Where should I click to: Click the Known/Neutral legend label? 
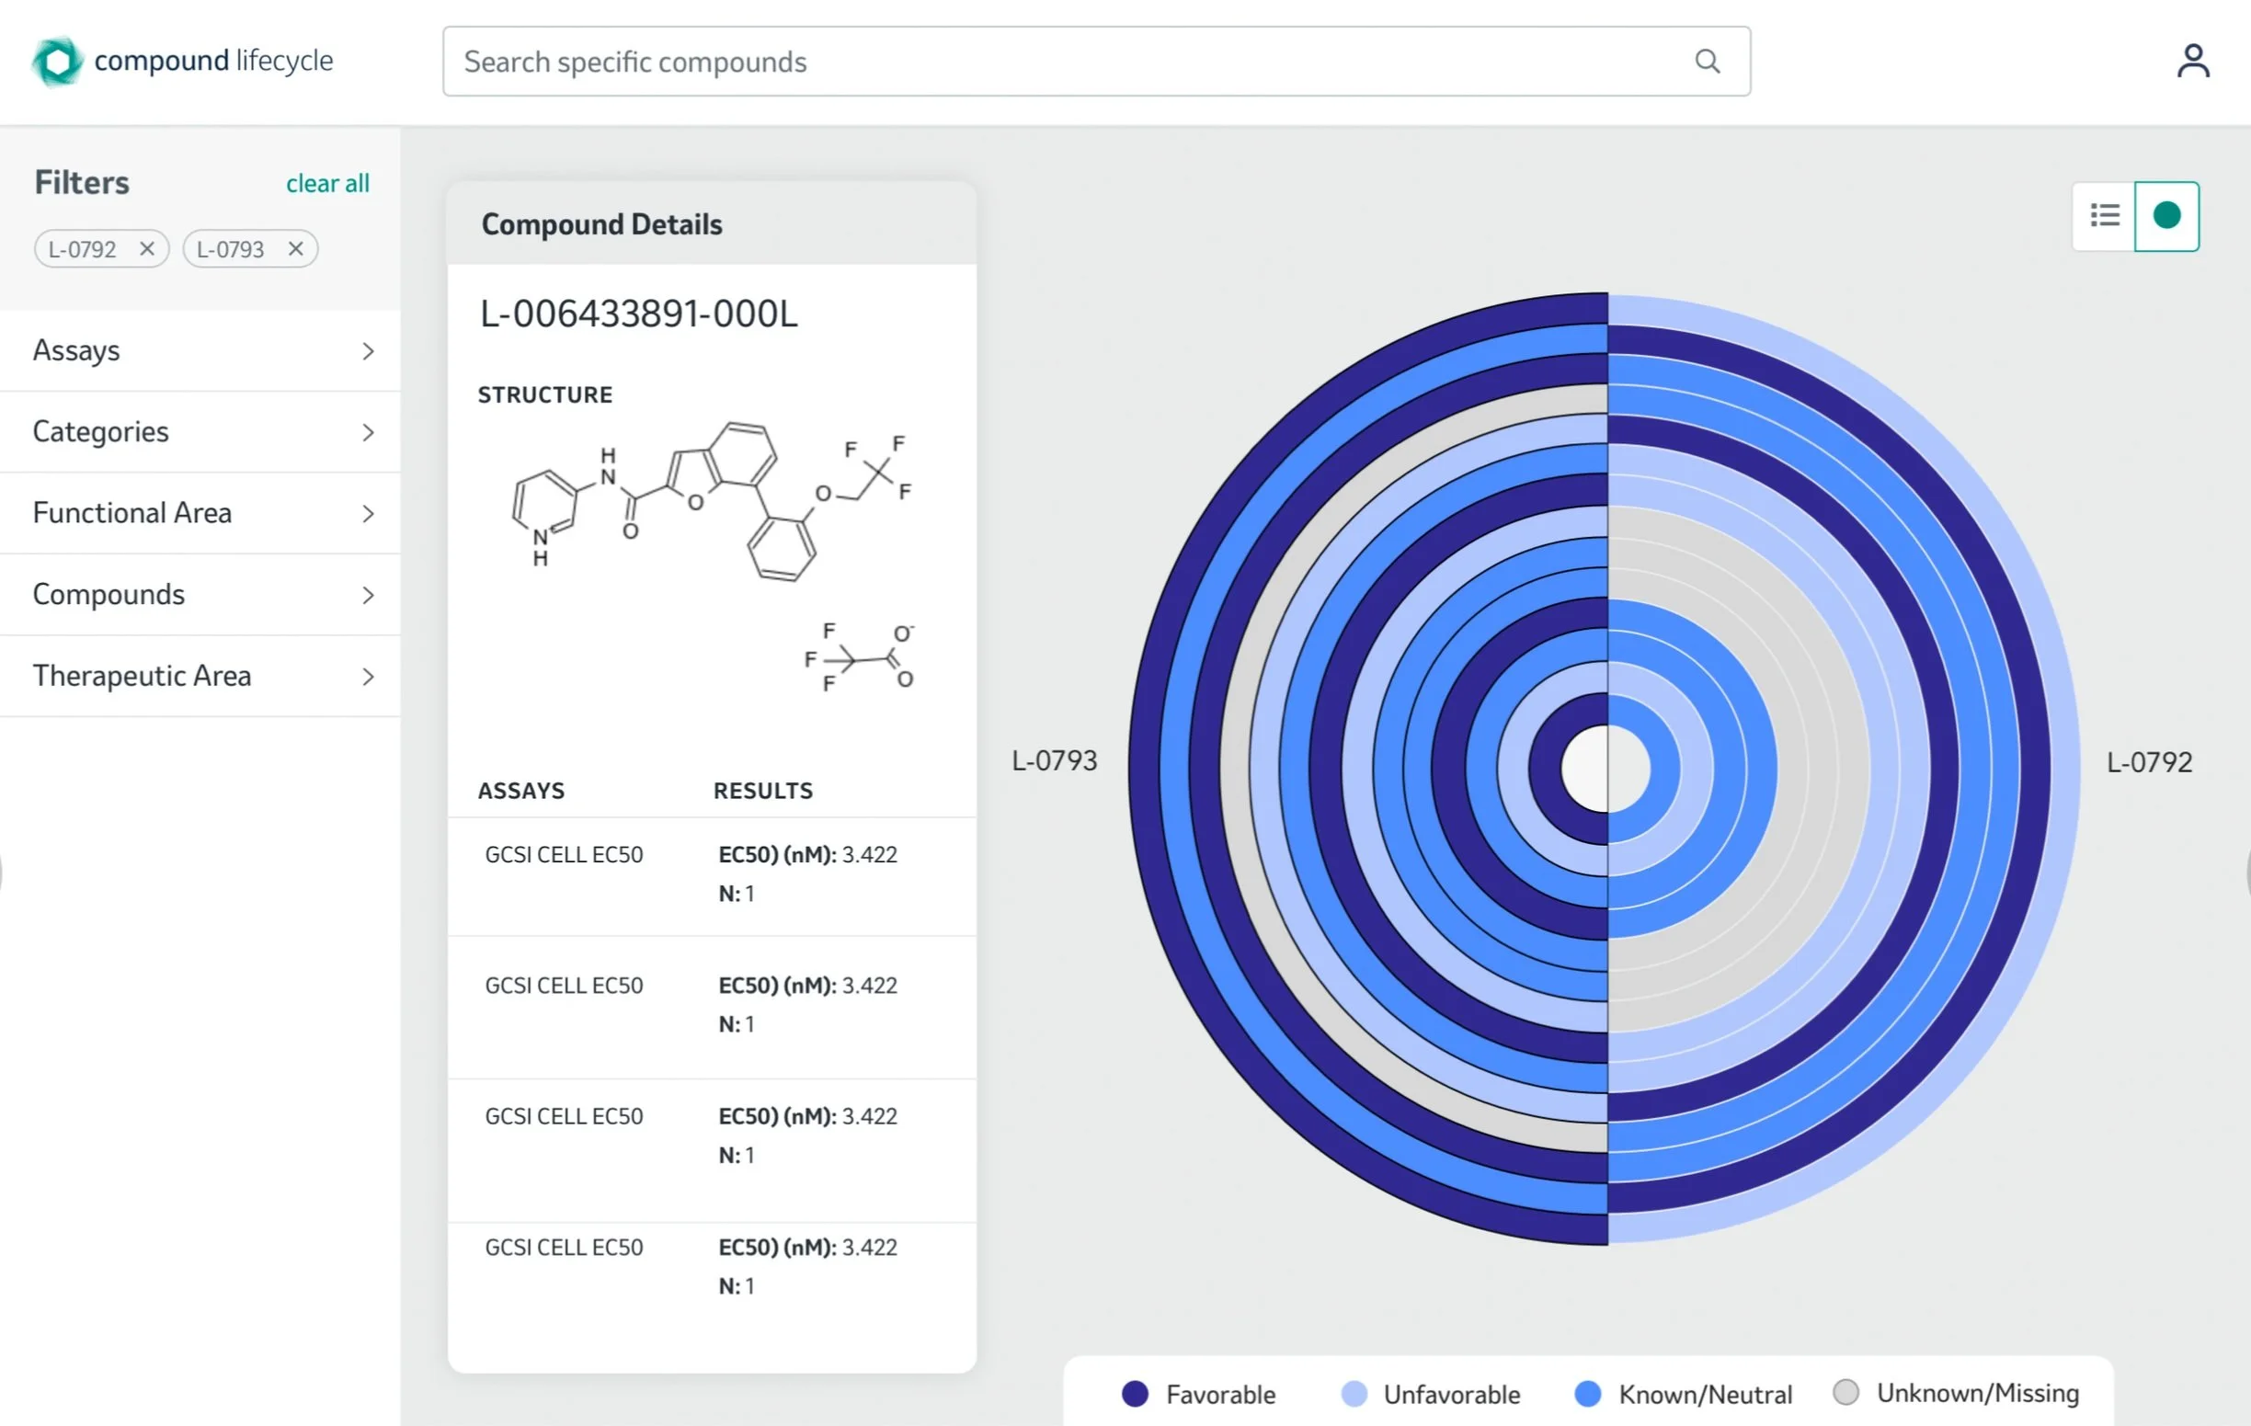pos(1705,1394)
